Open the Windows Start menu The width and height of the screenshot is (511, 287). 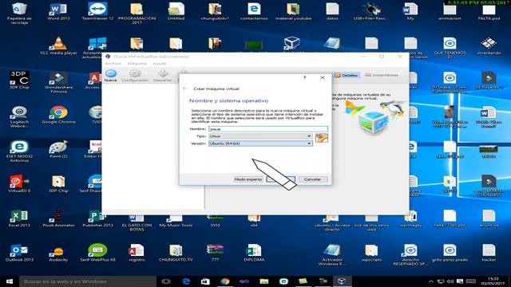click(10, 281)
